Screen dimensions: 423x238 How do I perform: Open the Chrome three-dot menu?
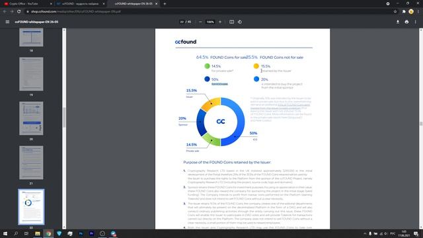pos(418,12)
